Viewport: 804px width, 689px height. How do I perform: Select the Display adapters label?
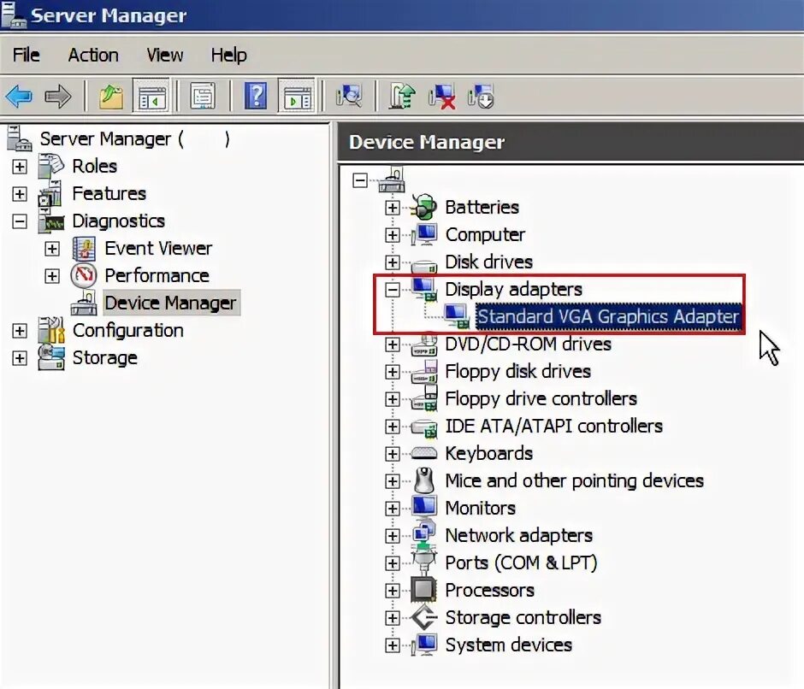pyautogui.click(x=513, y=289)
